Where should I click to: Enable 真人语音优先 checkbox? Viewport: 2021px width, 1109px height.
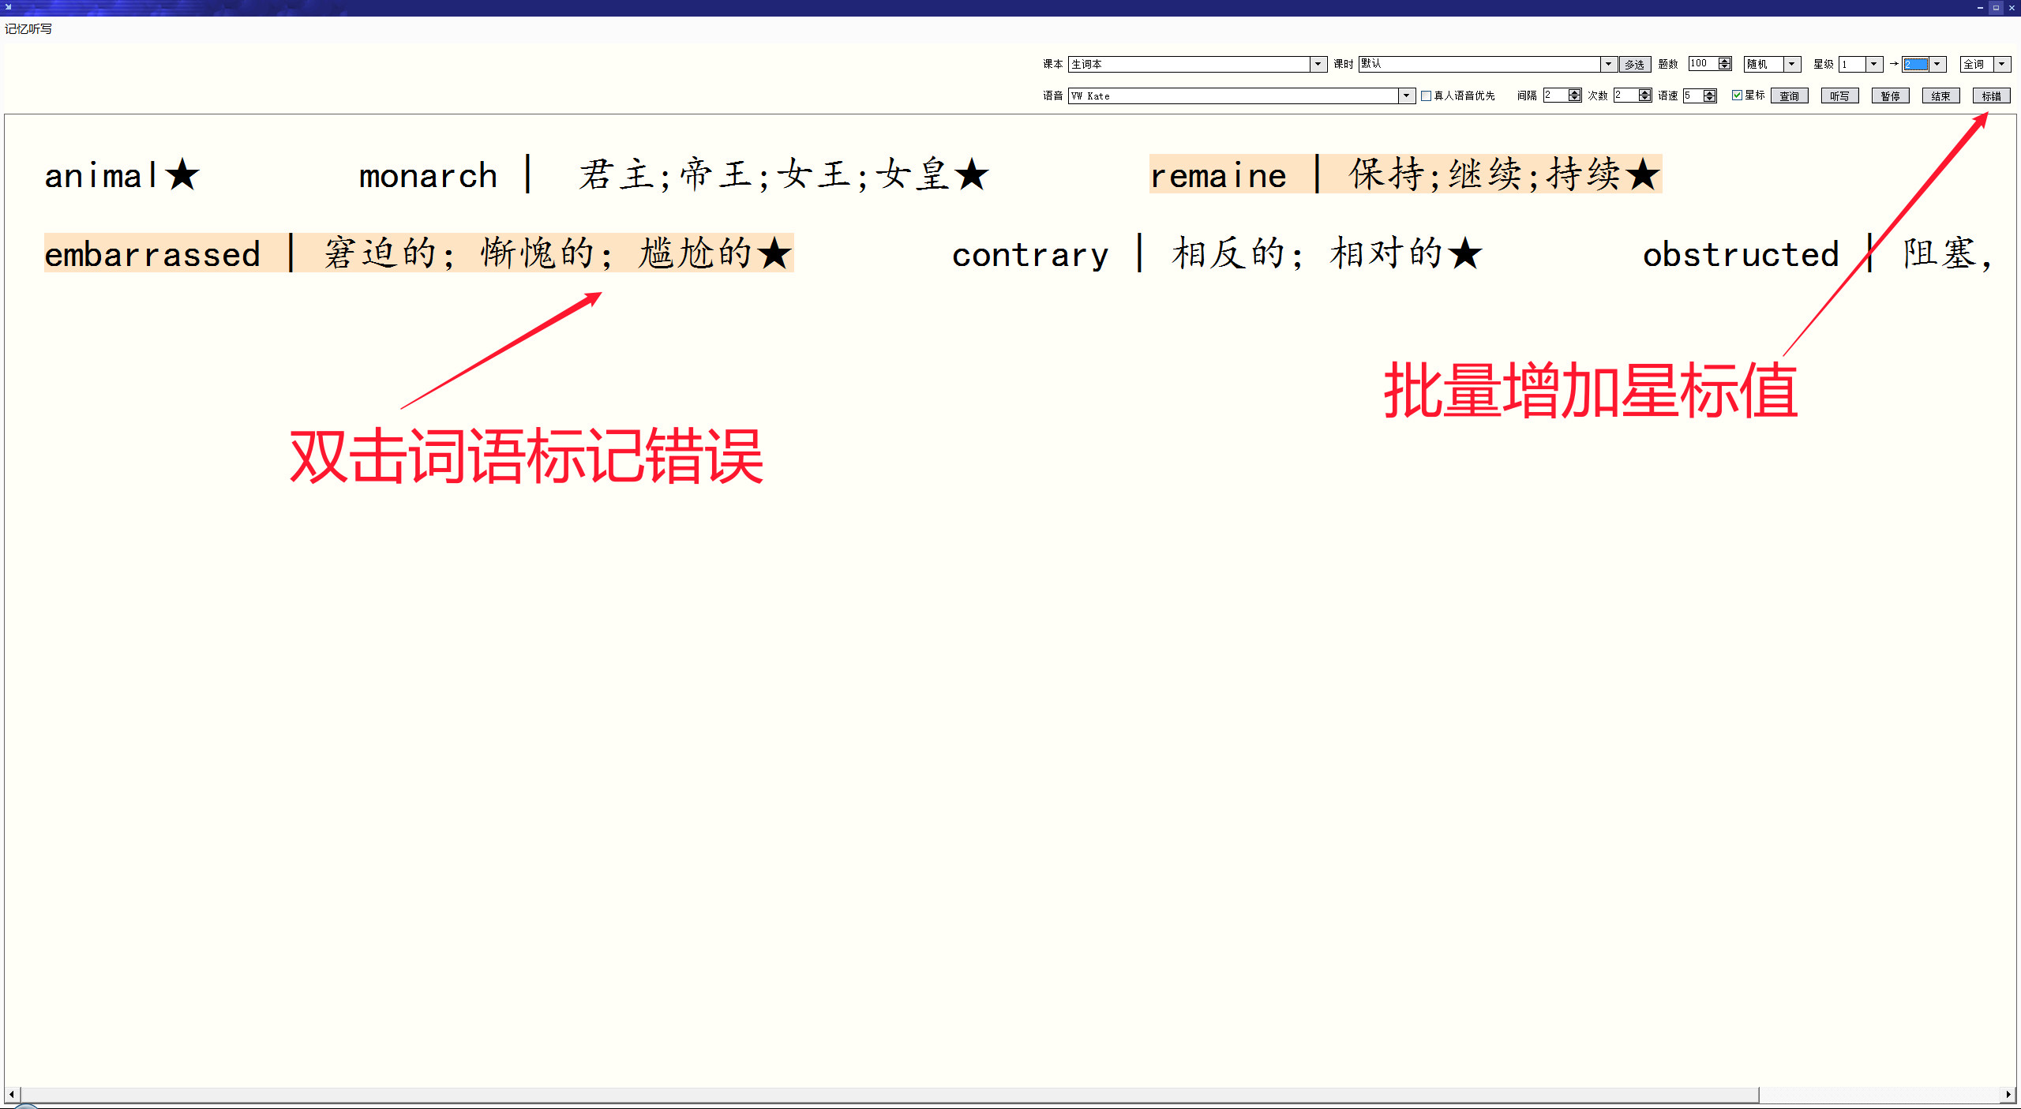1427,96
